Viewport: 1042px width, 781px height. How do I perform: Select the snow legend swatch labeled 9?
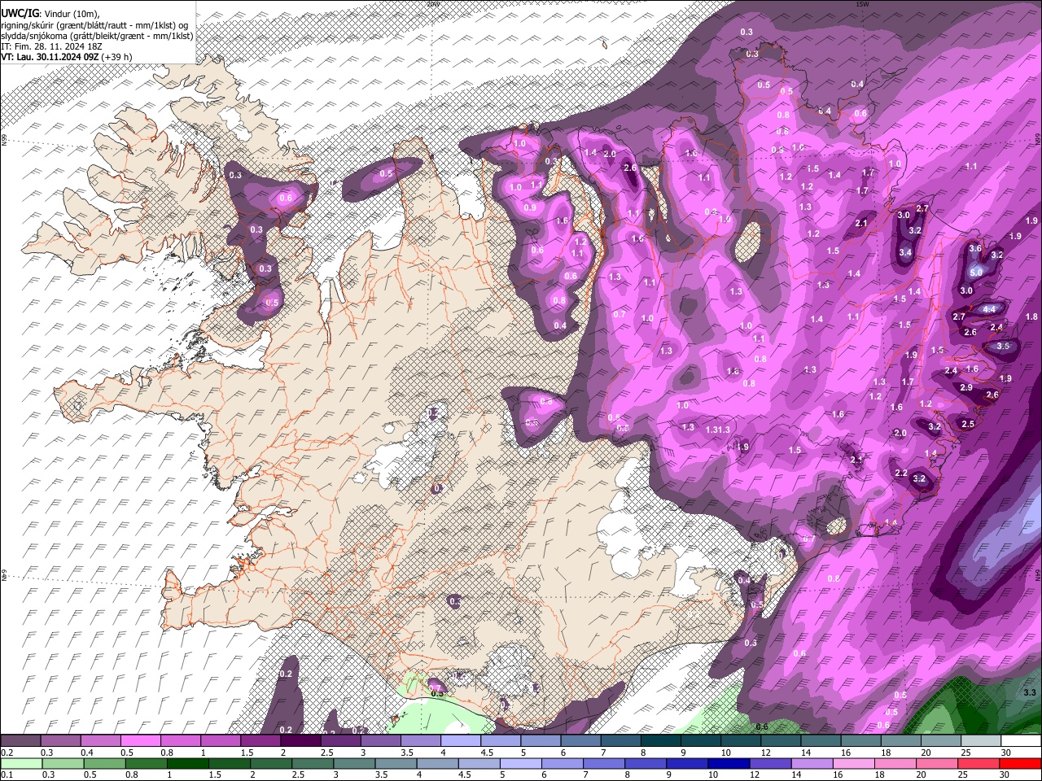pyautogui.click(x=701, y=741)
